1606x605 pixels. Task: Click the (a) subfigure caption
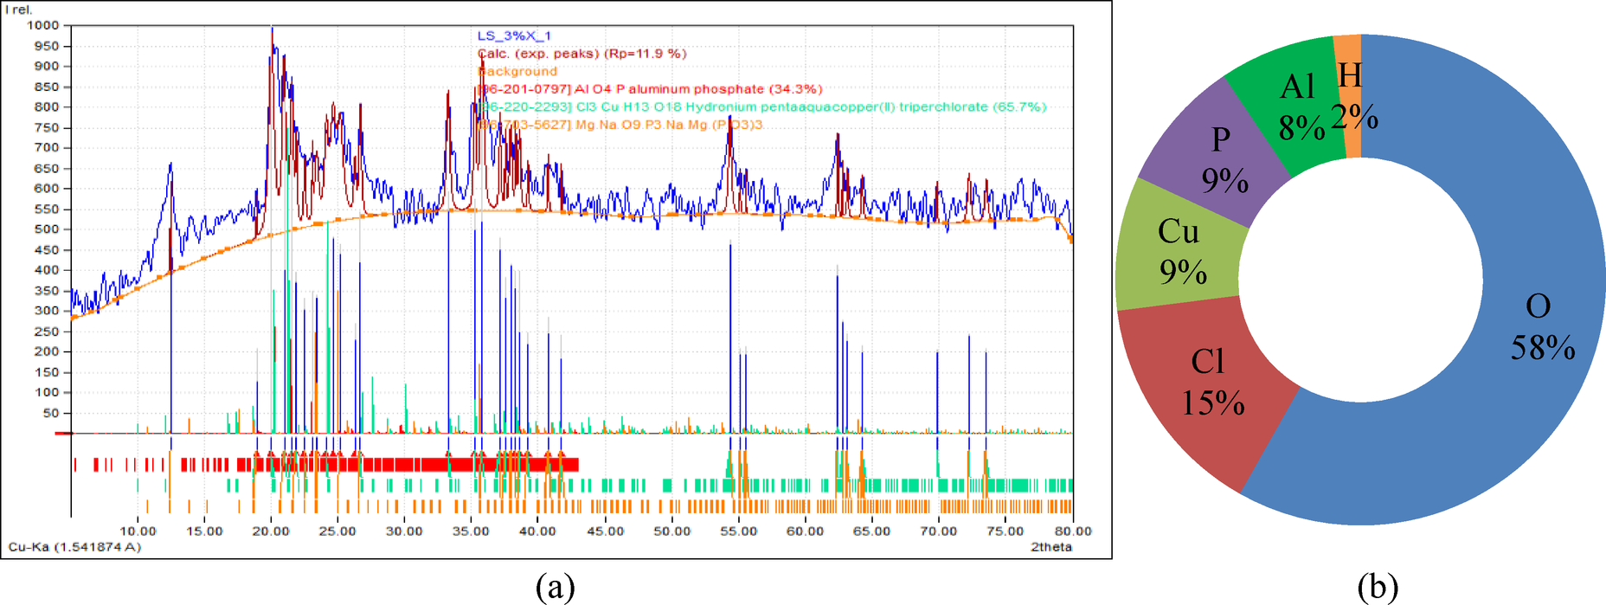pos(555,587)
